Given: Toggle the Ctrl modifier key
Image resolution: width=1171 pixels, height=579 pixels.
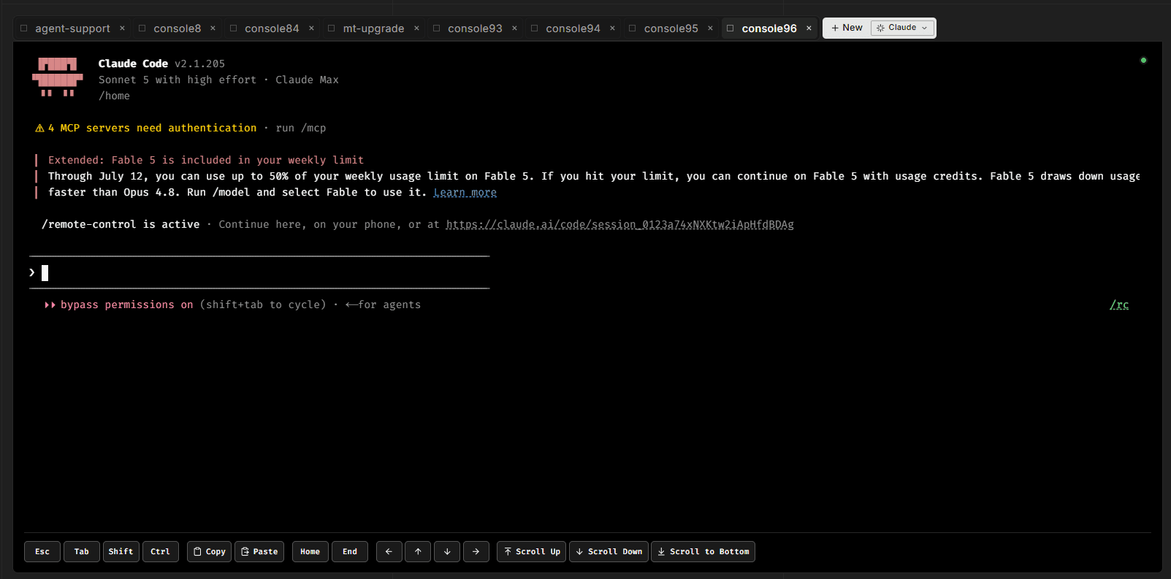Looking at the screenshot, I should pos(161,551).
